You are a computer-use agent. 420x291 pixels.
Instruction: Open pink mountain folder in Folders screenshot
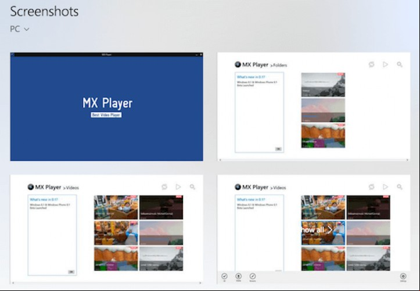pos(323,110)
